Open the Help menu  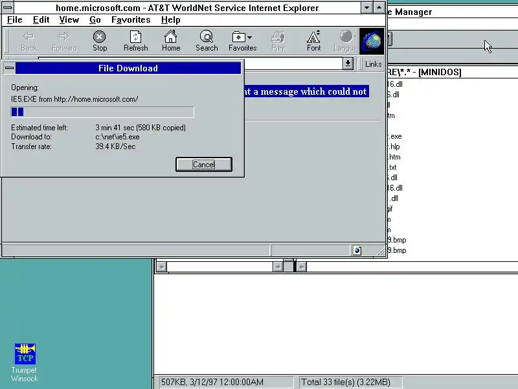pyautogui.click(x=170, y=20)
